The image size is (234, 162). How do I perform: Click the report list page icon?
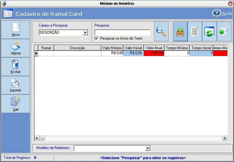pos(195,32)
